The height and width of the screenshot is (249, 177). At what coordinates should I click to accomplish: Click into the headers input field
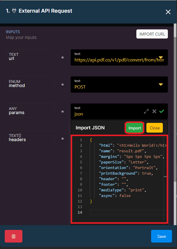click(x=30, y=137)
